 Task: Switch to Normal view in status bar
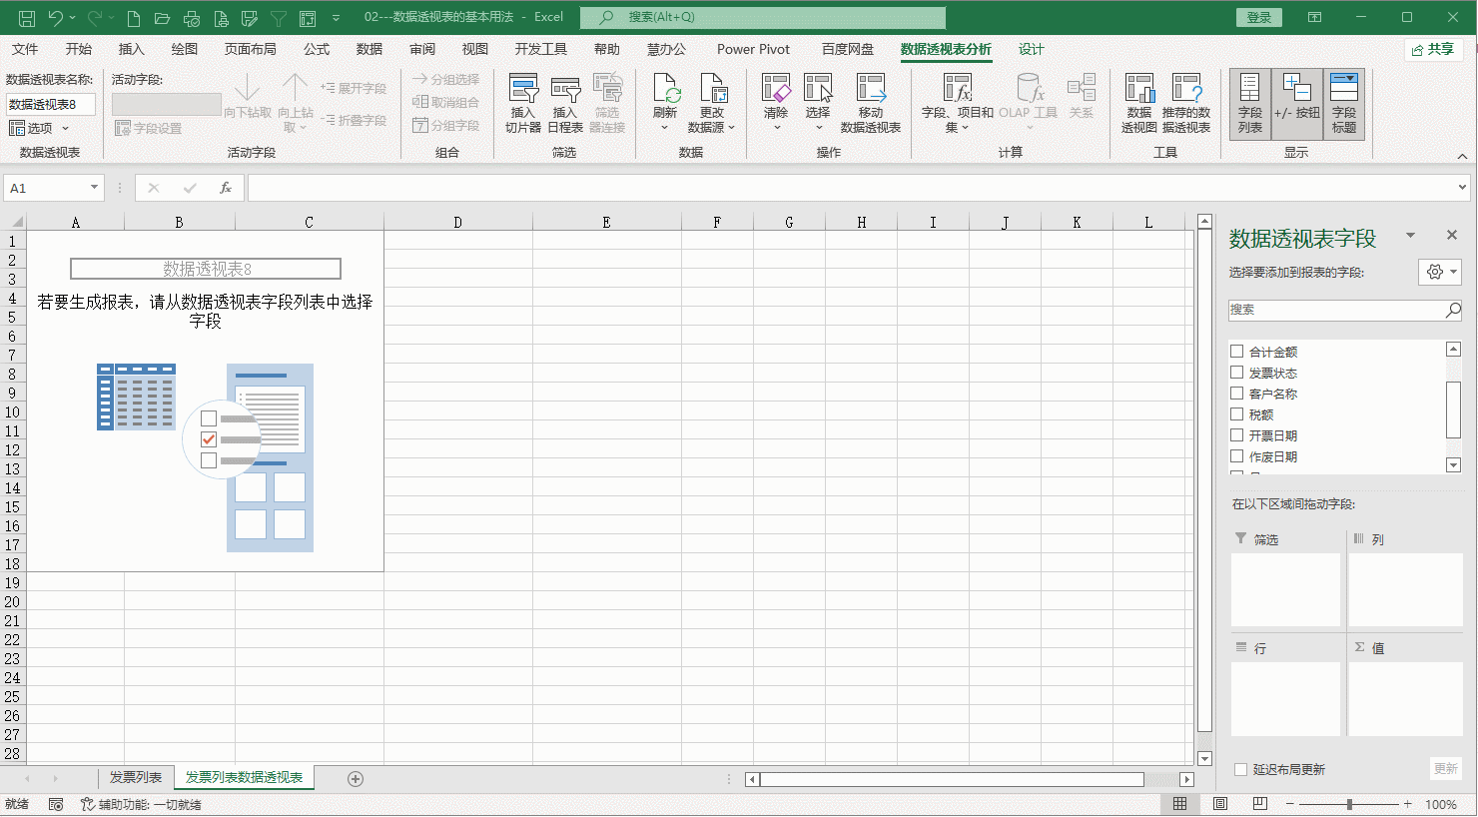click(x=1180, y=804)
